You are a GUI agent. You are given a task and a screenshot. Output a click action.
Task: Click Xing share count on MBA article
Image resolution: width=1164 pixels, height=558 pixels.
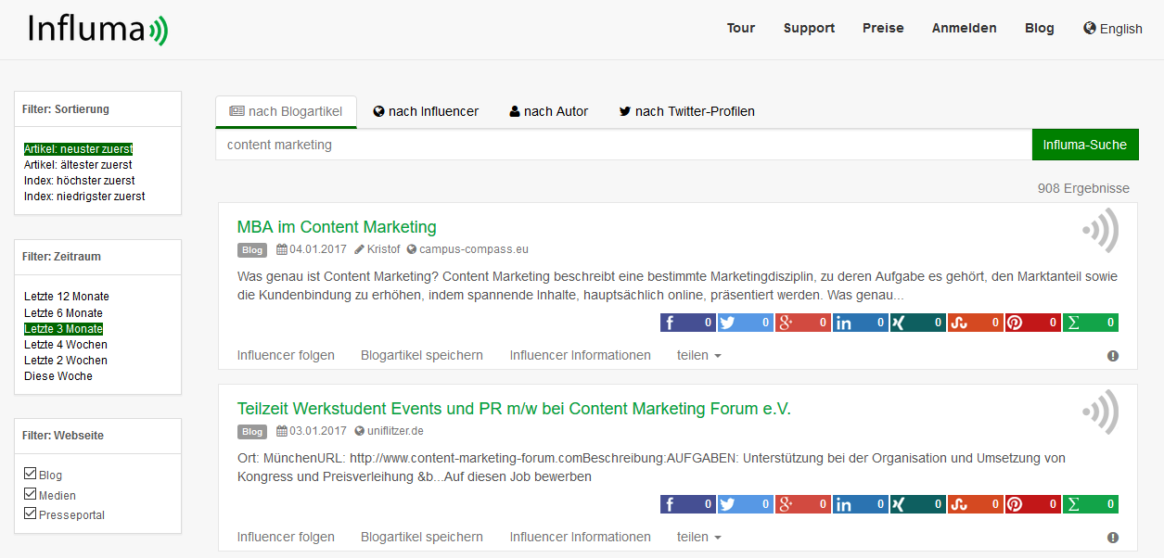coord(918,323)
